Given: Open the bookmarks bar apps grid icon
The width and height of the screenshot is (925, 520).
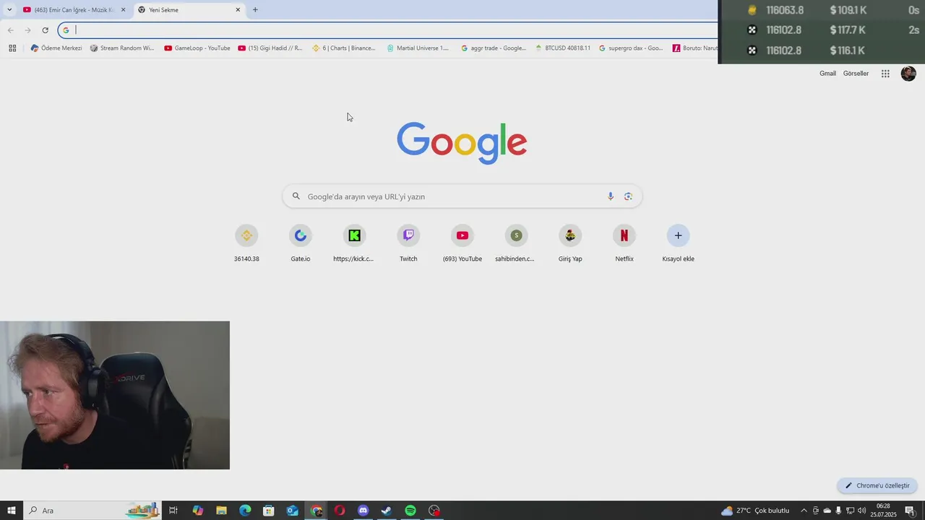Looking at the screenshot, I should 12,48.
